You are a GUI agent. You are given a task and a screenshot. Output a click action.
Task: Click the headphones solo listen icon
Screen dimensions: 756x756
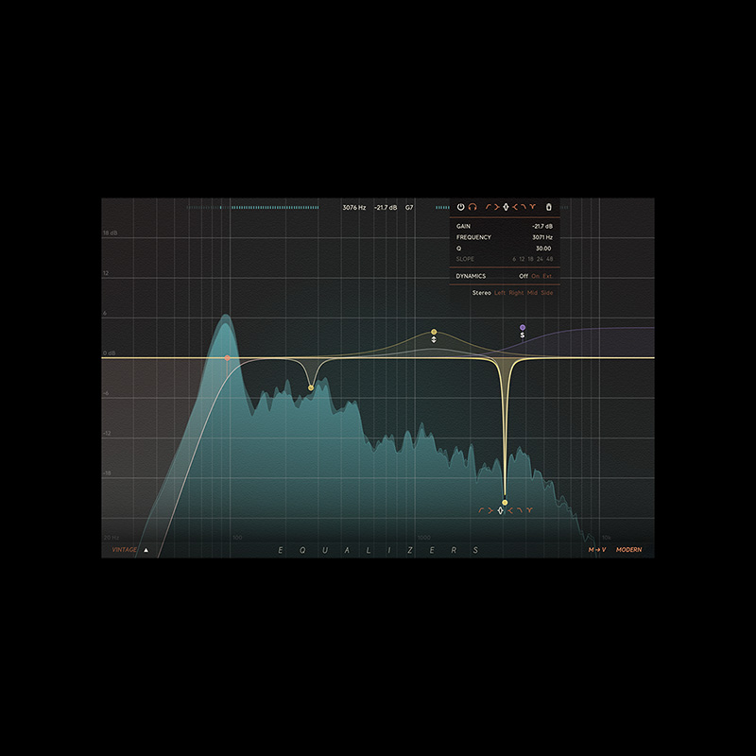(472, 206)
